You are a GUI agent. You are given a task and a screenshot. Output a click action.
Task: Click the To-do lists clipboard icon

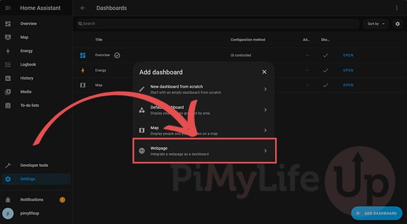click(8, 105)
